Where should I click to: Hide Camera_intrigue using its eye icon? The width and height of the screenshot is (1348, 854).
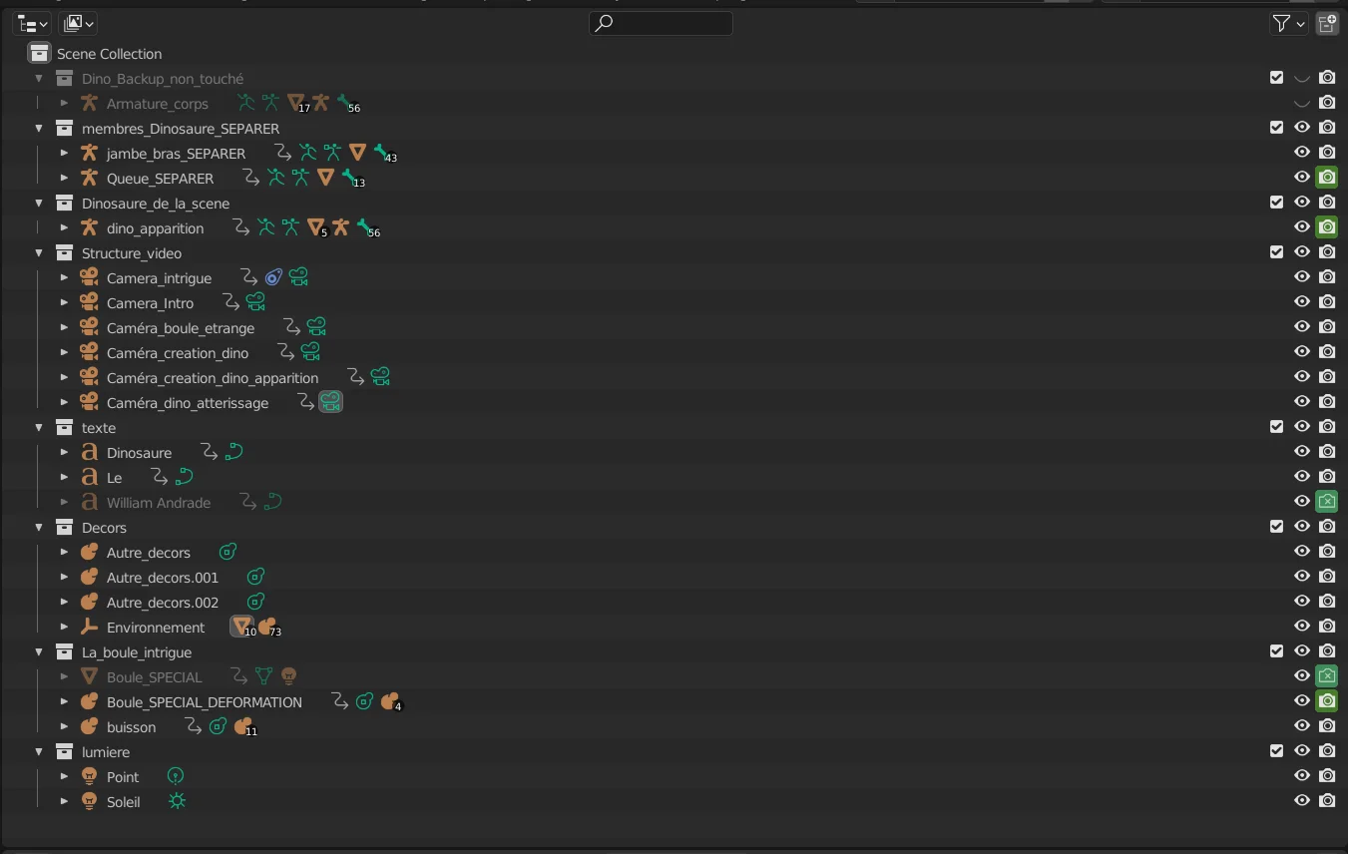1301,277
